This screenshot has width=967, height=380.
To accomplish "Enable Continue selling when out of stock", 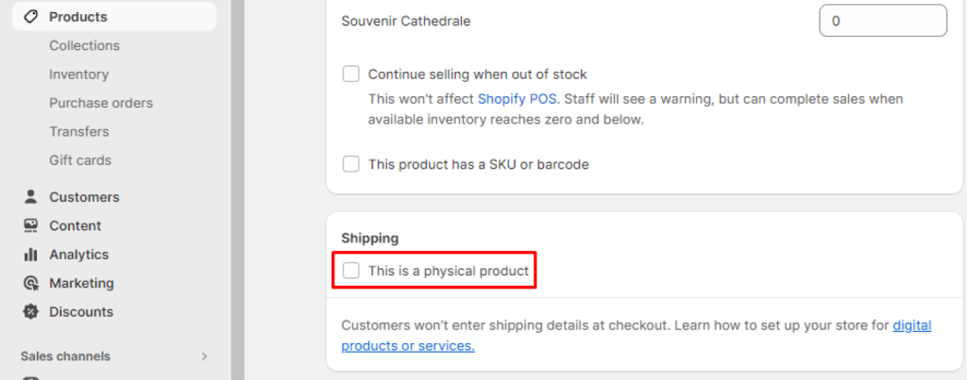I will (351, 74).
